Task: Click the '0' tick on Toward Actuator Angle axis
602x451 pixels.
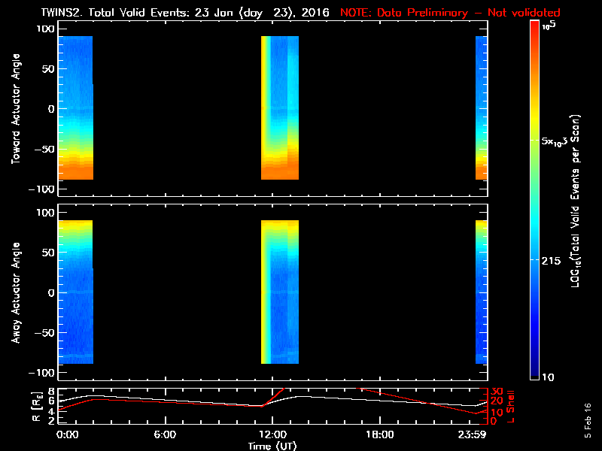Action: tap(51, 109)
